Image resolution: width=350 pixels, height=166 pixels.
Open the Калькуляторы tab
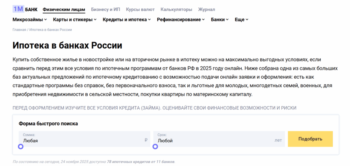pyautogui.click(x=176, y=9)
